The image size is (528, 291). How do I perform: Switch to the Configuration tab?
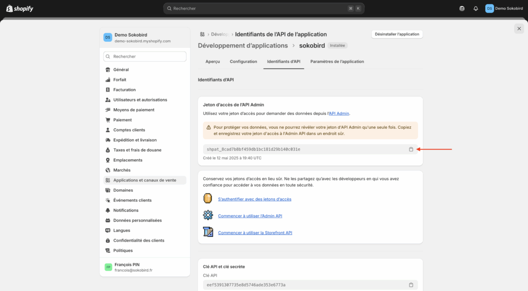[243, 61]
